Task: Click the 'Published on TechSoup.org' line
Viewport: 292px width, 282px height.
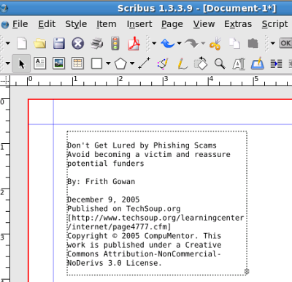Action: coord(124,209)
